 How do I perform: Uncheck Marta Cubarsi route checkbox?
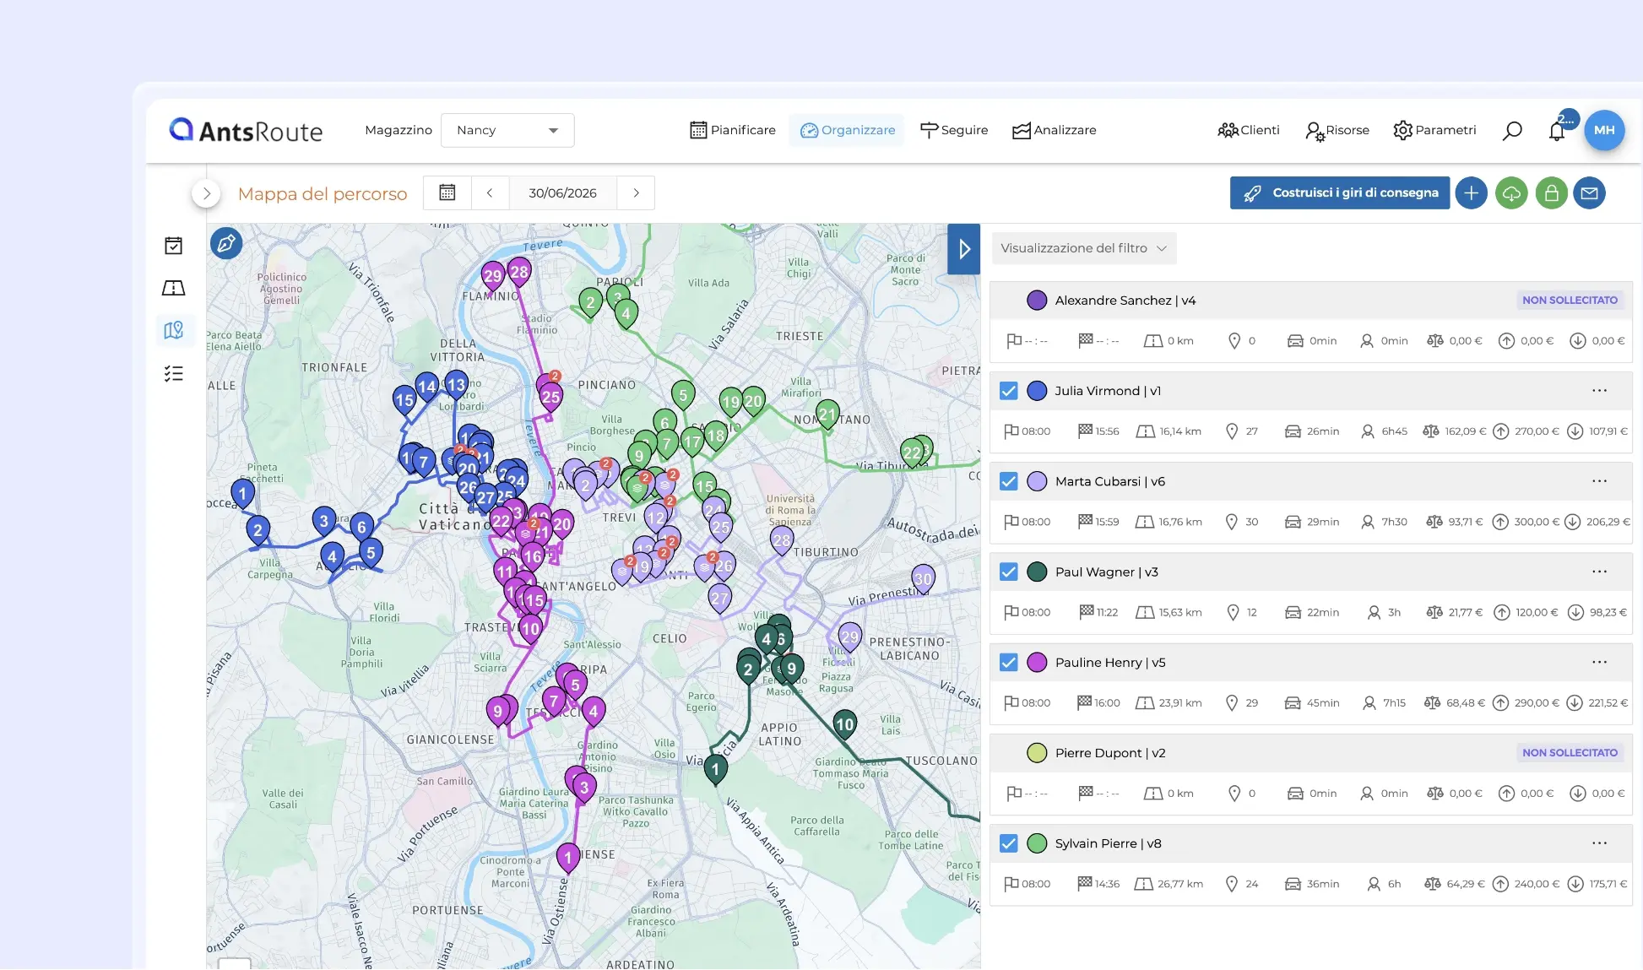tap(1008, 481)
